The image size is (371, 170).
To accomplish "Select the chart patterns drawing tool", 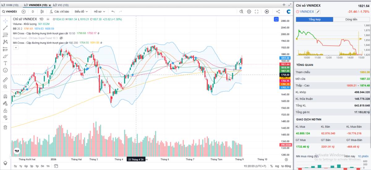I will [5, 42].
